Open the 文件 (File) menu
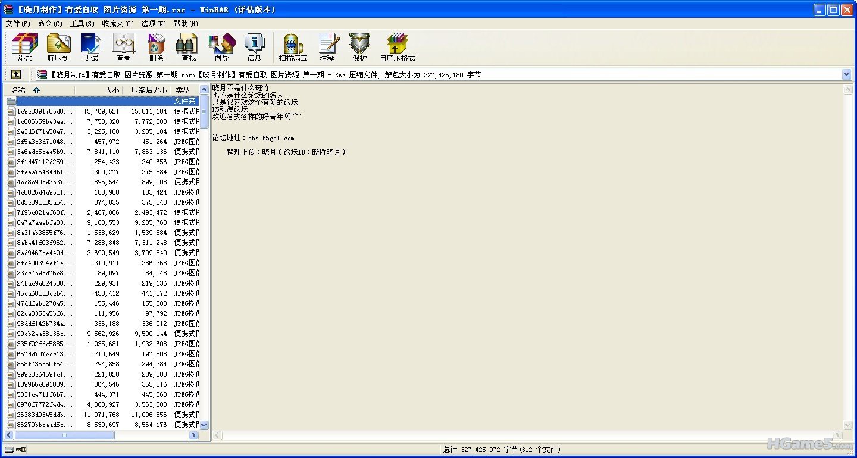The height and width of the screenshot is (458, 857). point(17,24)
